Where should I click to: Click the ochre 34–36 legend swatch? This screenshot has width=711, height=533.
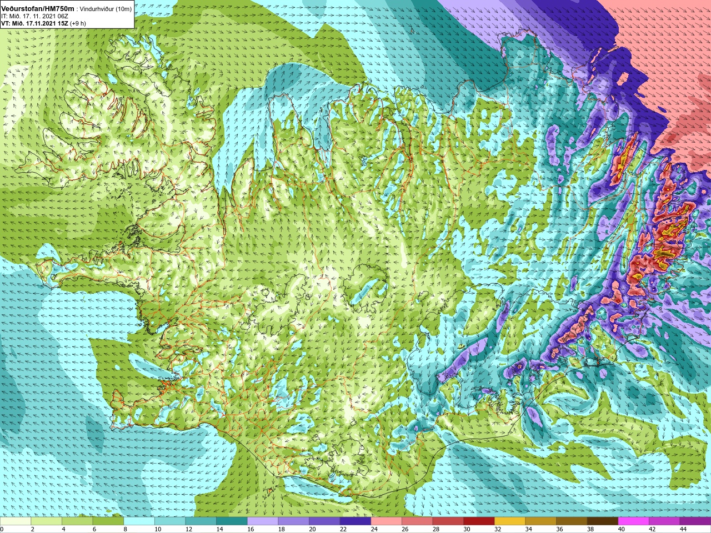tap(541, 521)
